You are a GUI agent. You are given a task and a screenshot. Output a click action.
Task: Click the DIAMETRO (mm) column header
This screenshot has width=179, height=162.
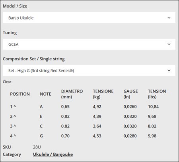(72, 94)
